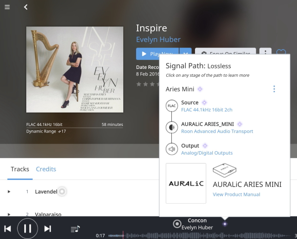Click the album star rating
The width and height of the screenshot is (297, 239).
pyautogui.click(x=148, y=84)
